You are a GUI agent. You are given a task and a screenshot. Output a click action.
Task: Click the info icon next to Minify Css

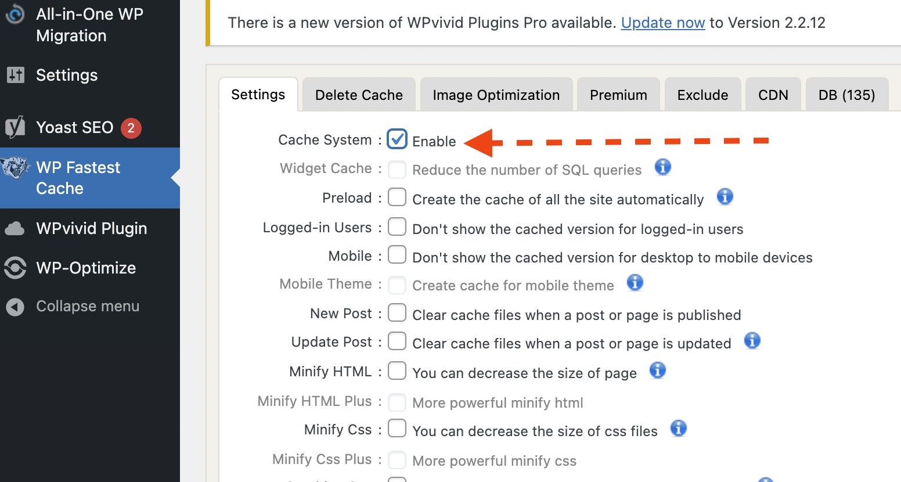[678, 429]
